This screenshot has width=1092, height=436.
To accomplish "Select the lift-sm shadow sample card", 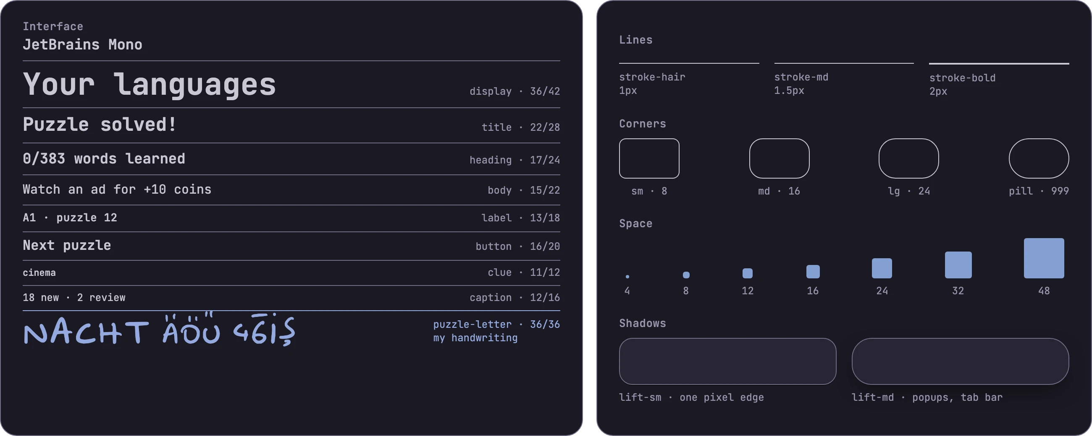I will point(727,361).
